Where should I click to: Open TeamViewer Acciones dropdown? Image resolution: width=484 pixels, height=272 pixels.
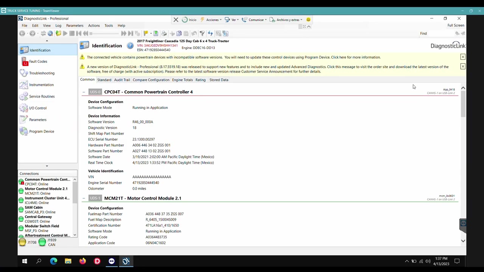[x=211, y=20]
